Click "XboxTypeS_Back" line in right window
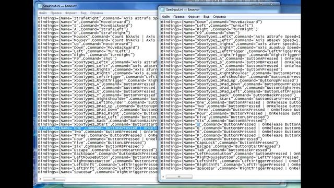This screenshot has width=334, height=188. click(229, 95)
